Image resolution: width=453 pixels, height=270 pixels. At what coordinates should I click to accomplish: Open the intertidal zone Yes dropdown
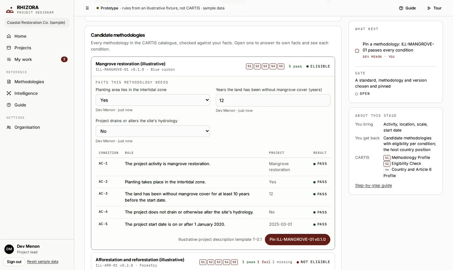[x=153, y=100]
